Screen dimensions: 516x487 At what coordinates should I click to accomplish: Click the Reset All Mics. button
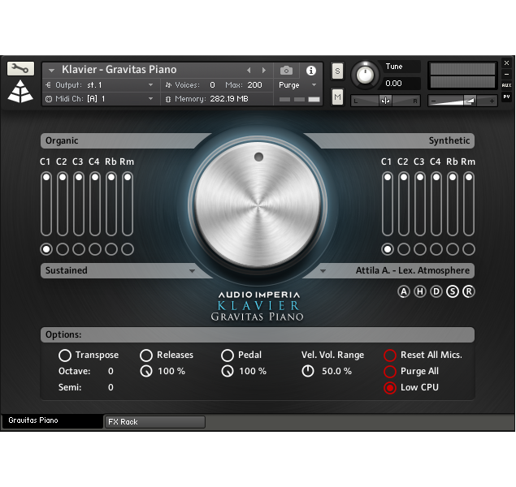[390, 356]
